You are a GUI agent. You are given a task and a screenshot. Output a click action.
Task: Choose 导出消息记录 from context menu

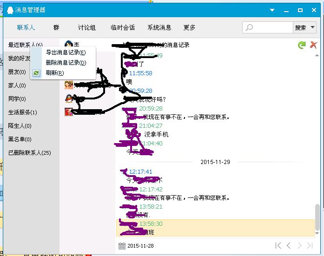coord(66,53)
